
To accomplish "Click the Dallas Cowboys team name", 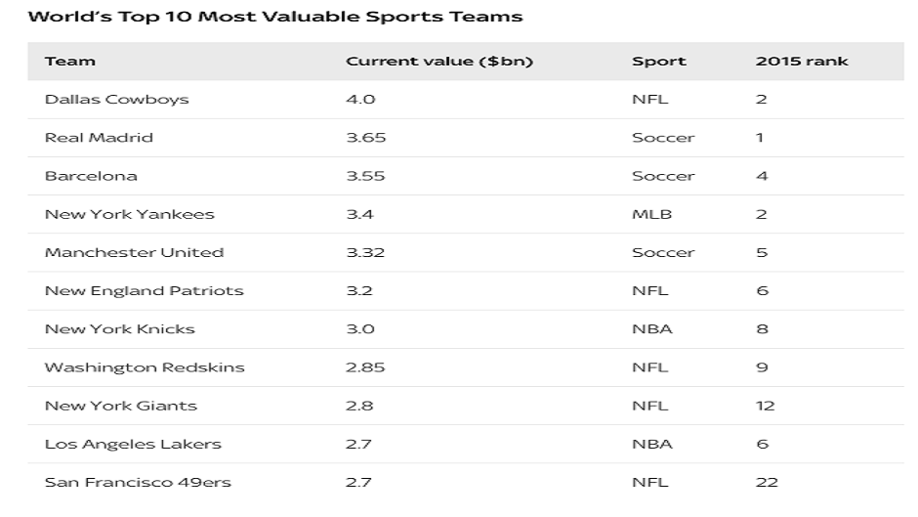I will [116, 100].
